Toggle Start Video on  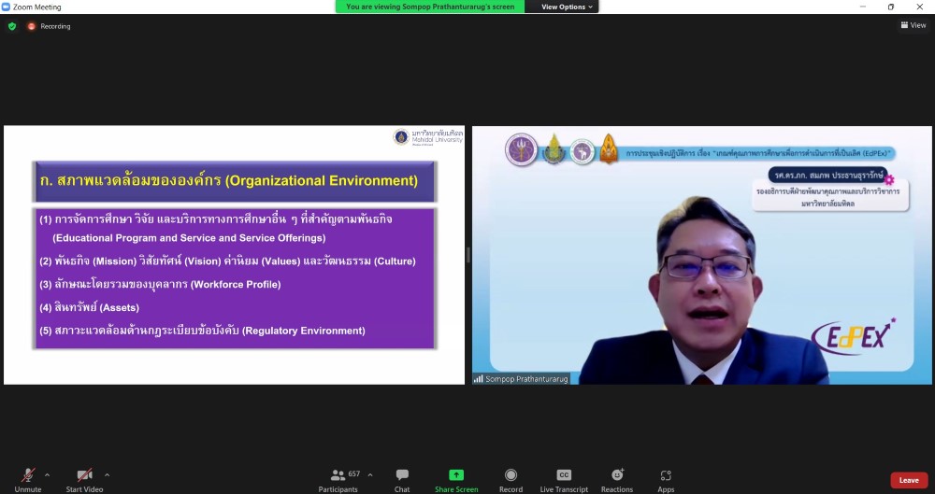[x=84, y=478]
